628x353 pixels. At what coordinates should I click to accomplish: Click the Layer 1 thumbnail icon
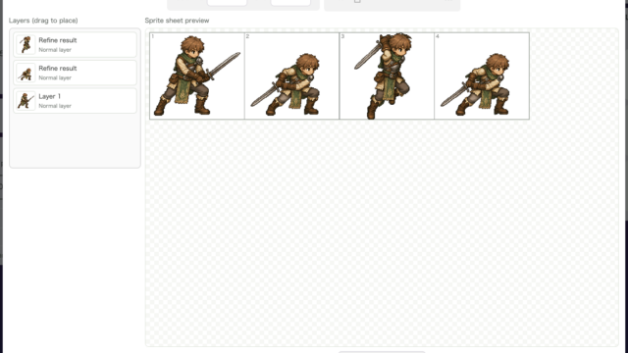pyautogui.click(x=26, y=101)
